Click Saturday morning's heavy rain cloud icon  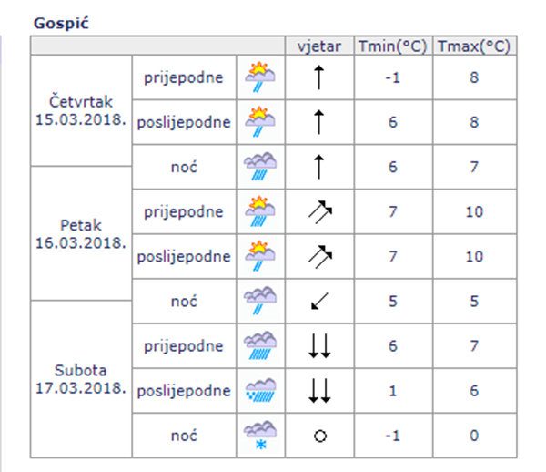pos(260,346)
